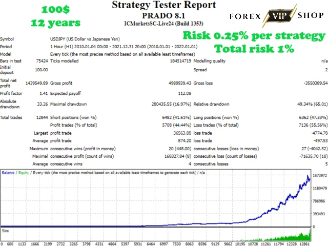Click 'Total risk 1%' text
The width and height of the screenshot is (328, 246).
(x=254, y=49)
